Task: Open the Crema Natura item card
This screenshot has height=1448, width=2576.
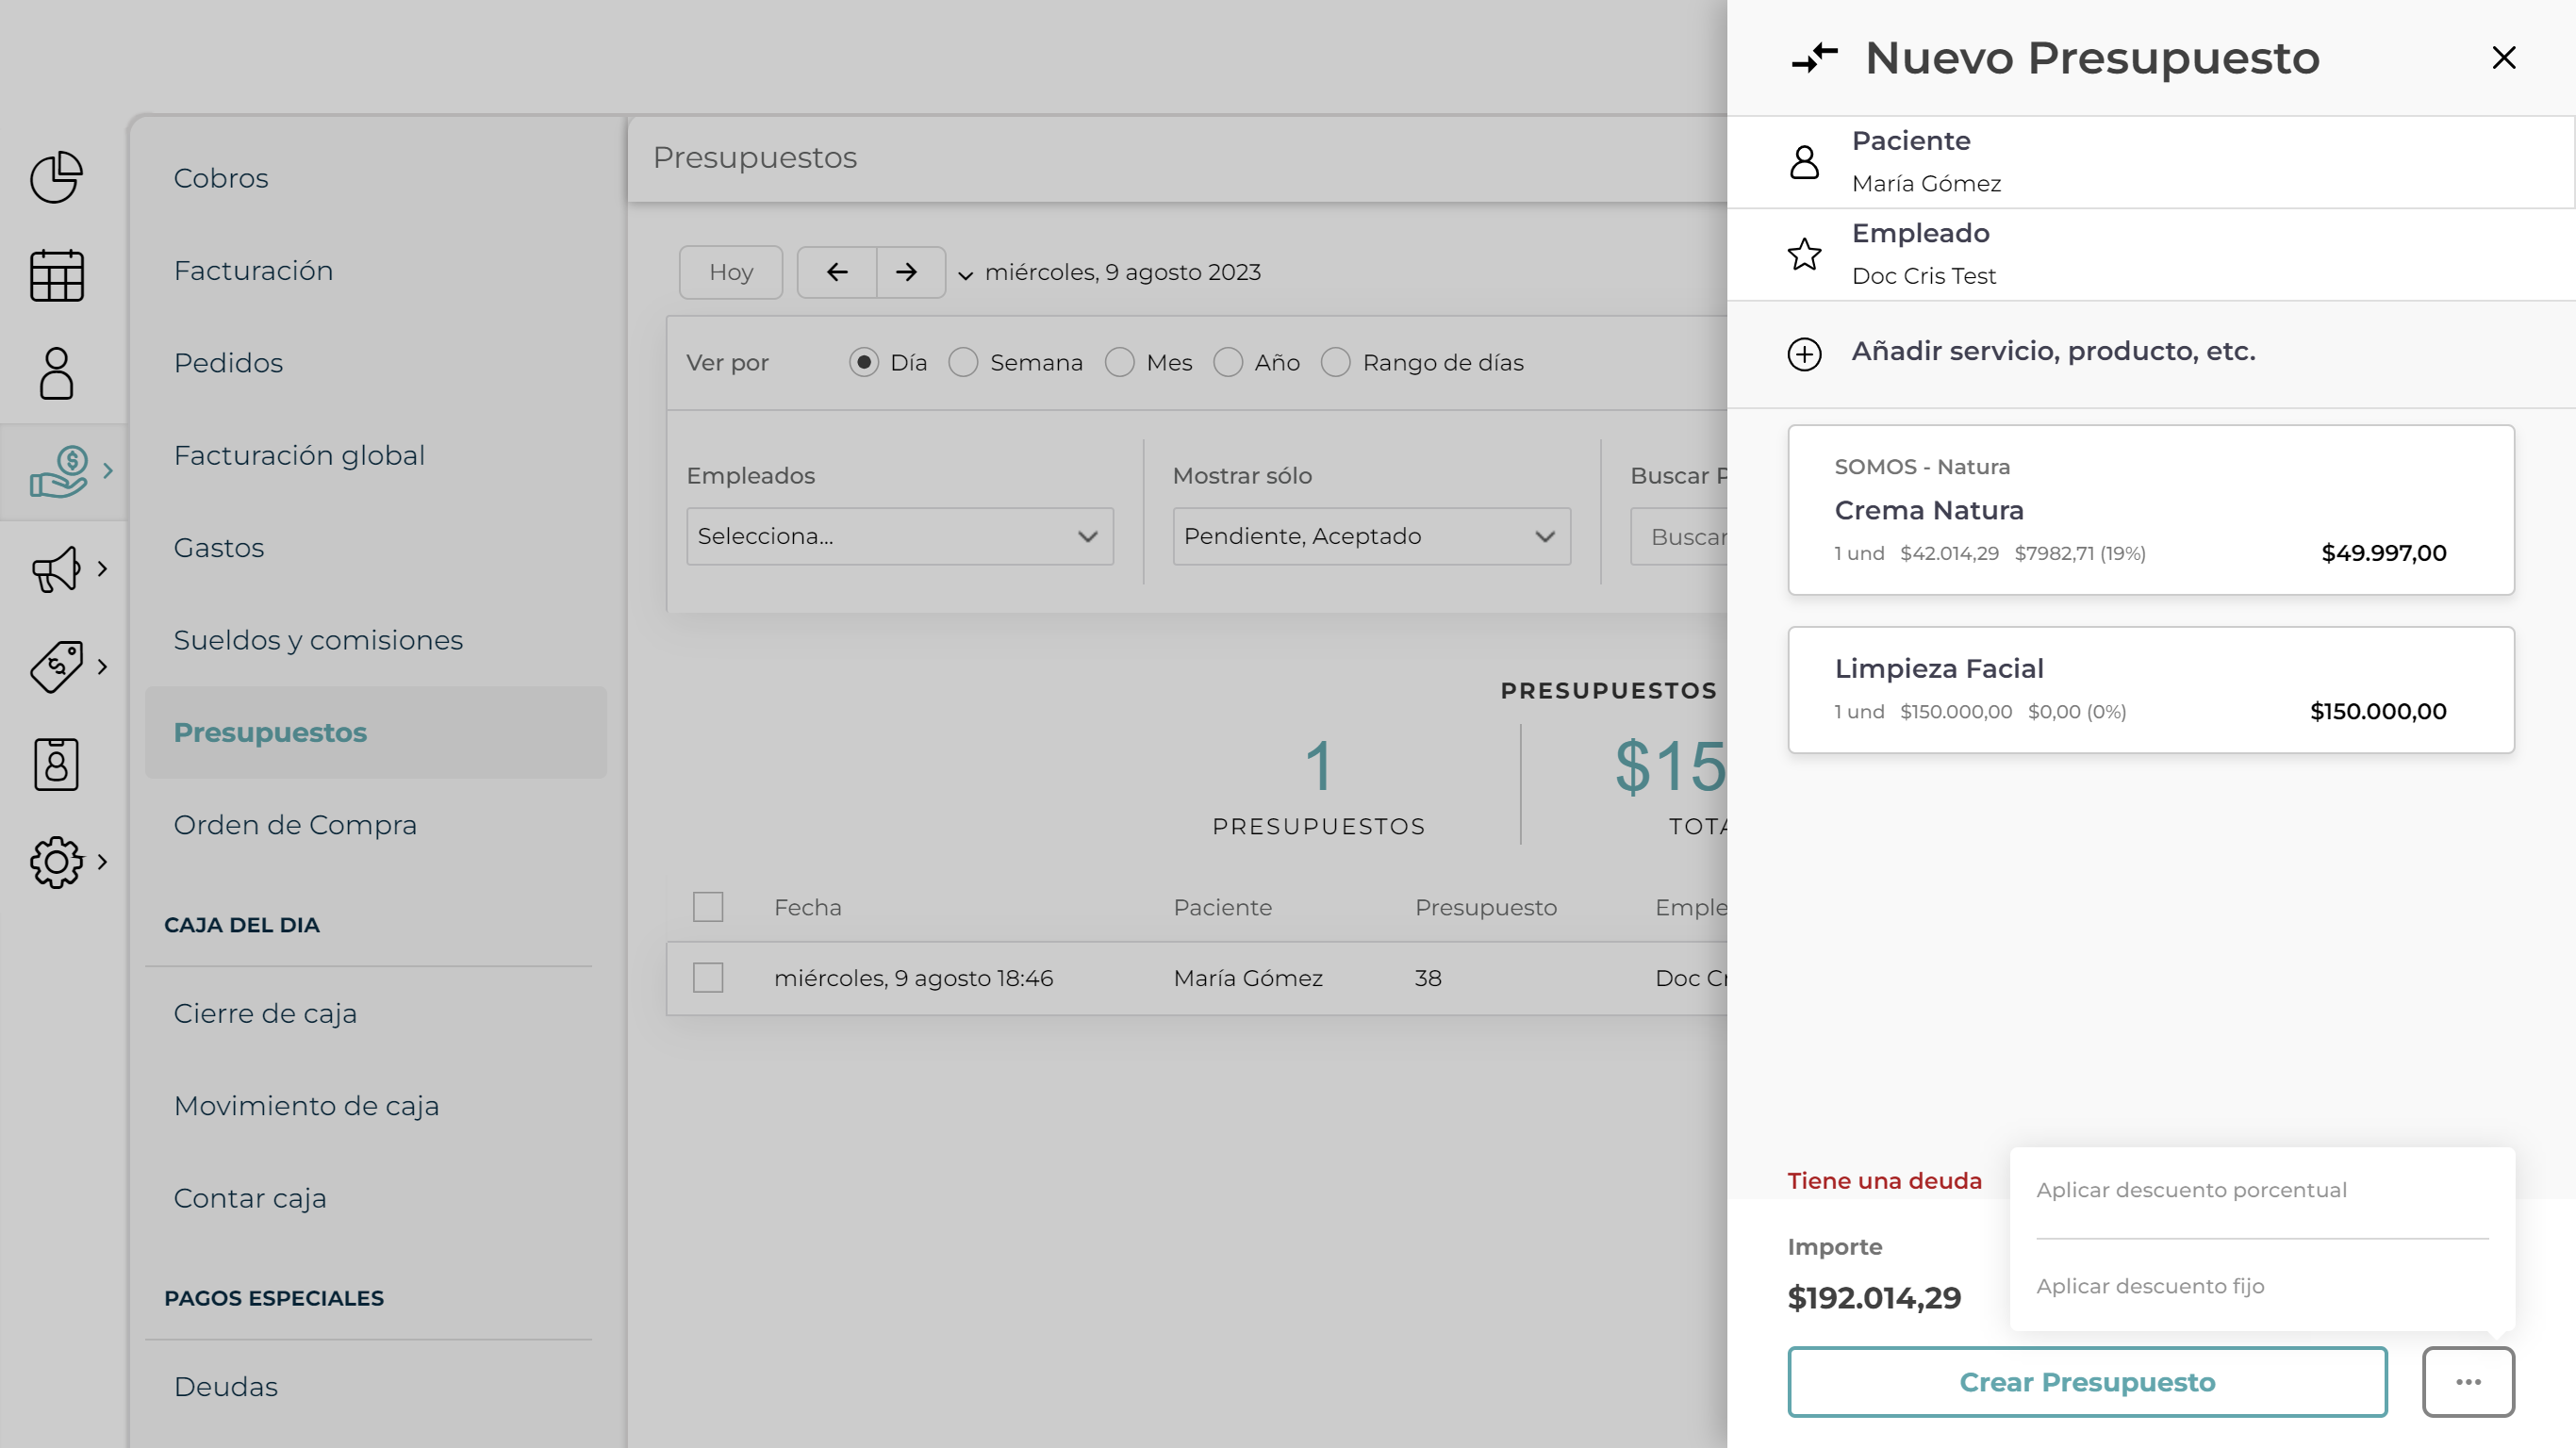Action: 2150,510
